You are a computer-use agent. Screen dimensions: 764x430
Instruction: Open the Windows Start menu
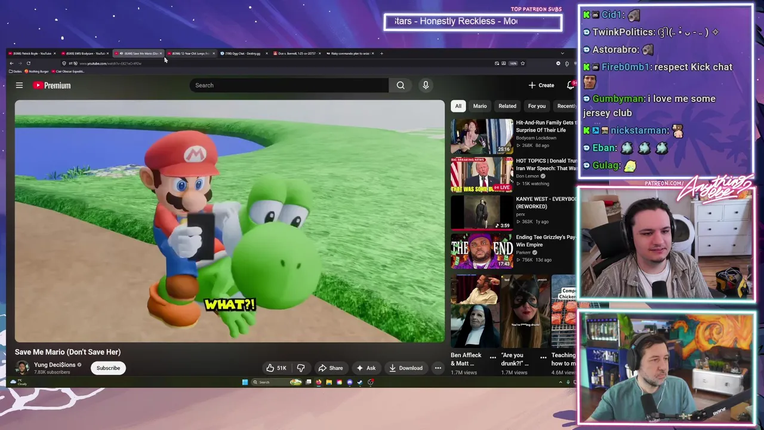click(245, 382)
